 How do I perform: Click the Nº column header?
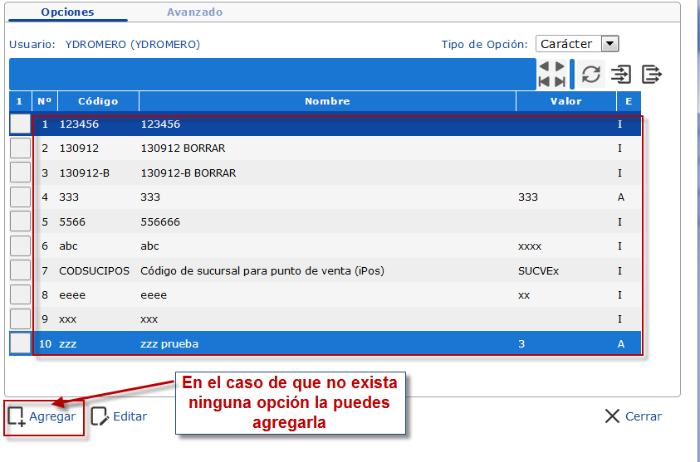45,101
